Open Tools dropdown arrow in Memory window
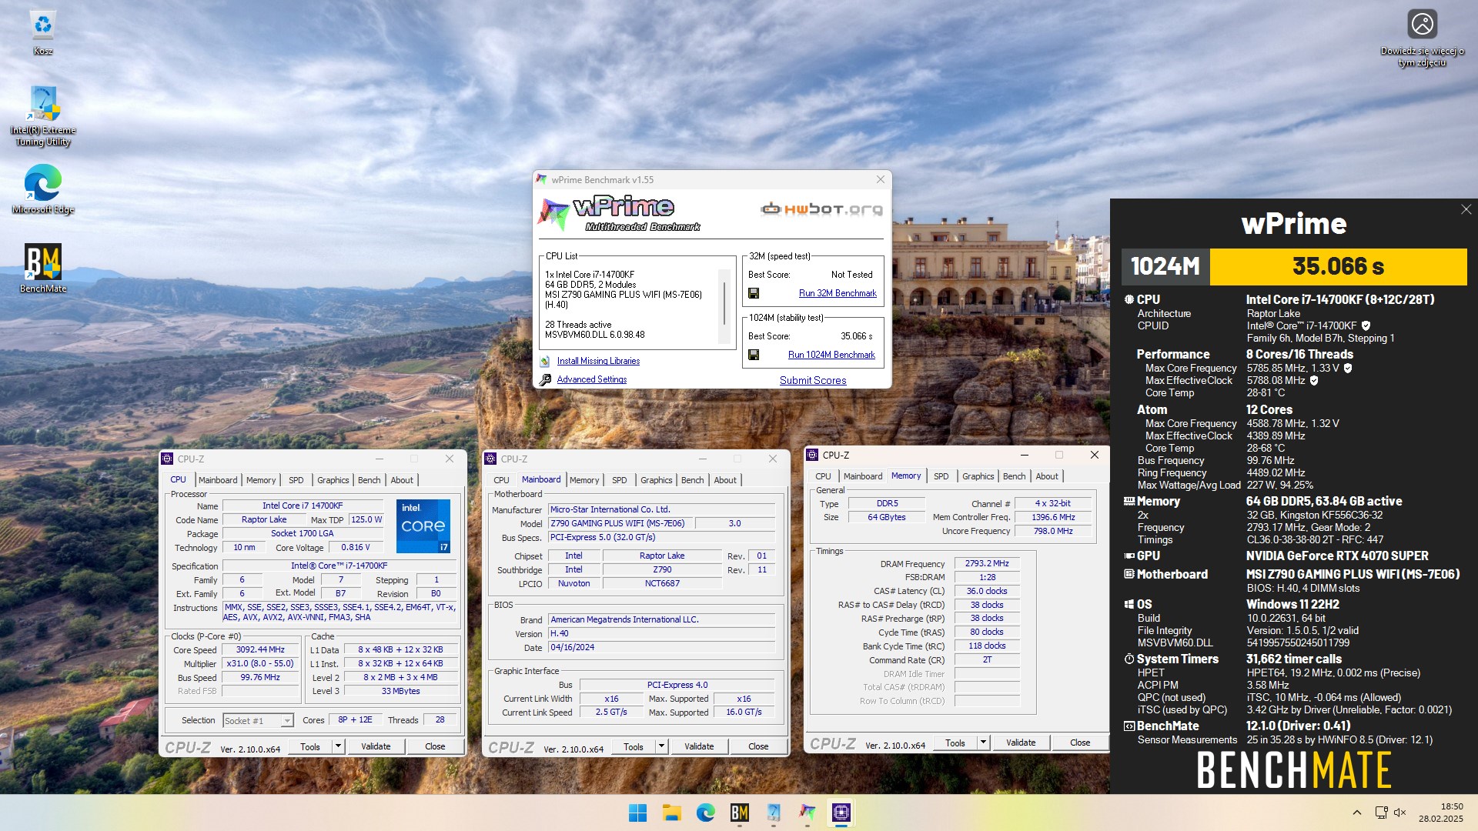 (982, 743)
